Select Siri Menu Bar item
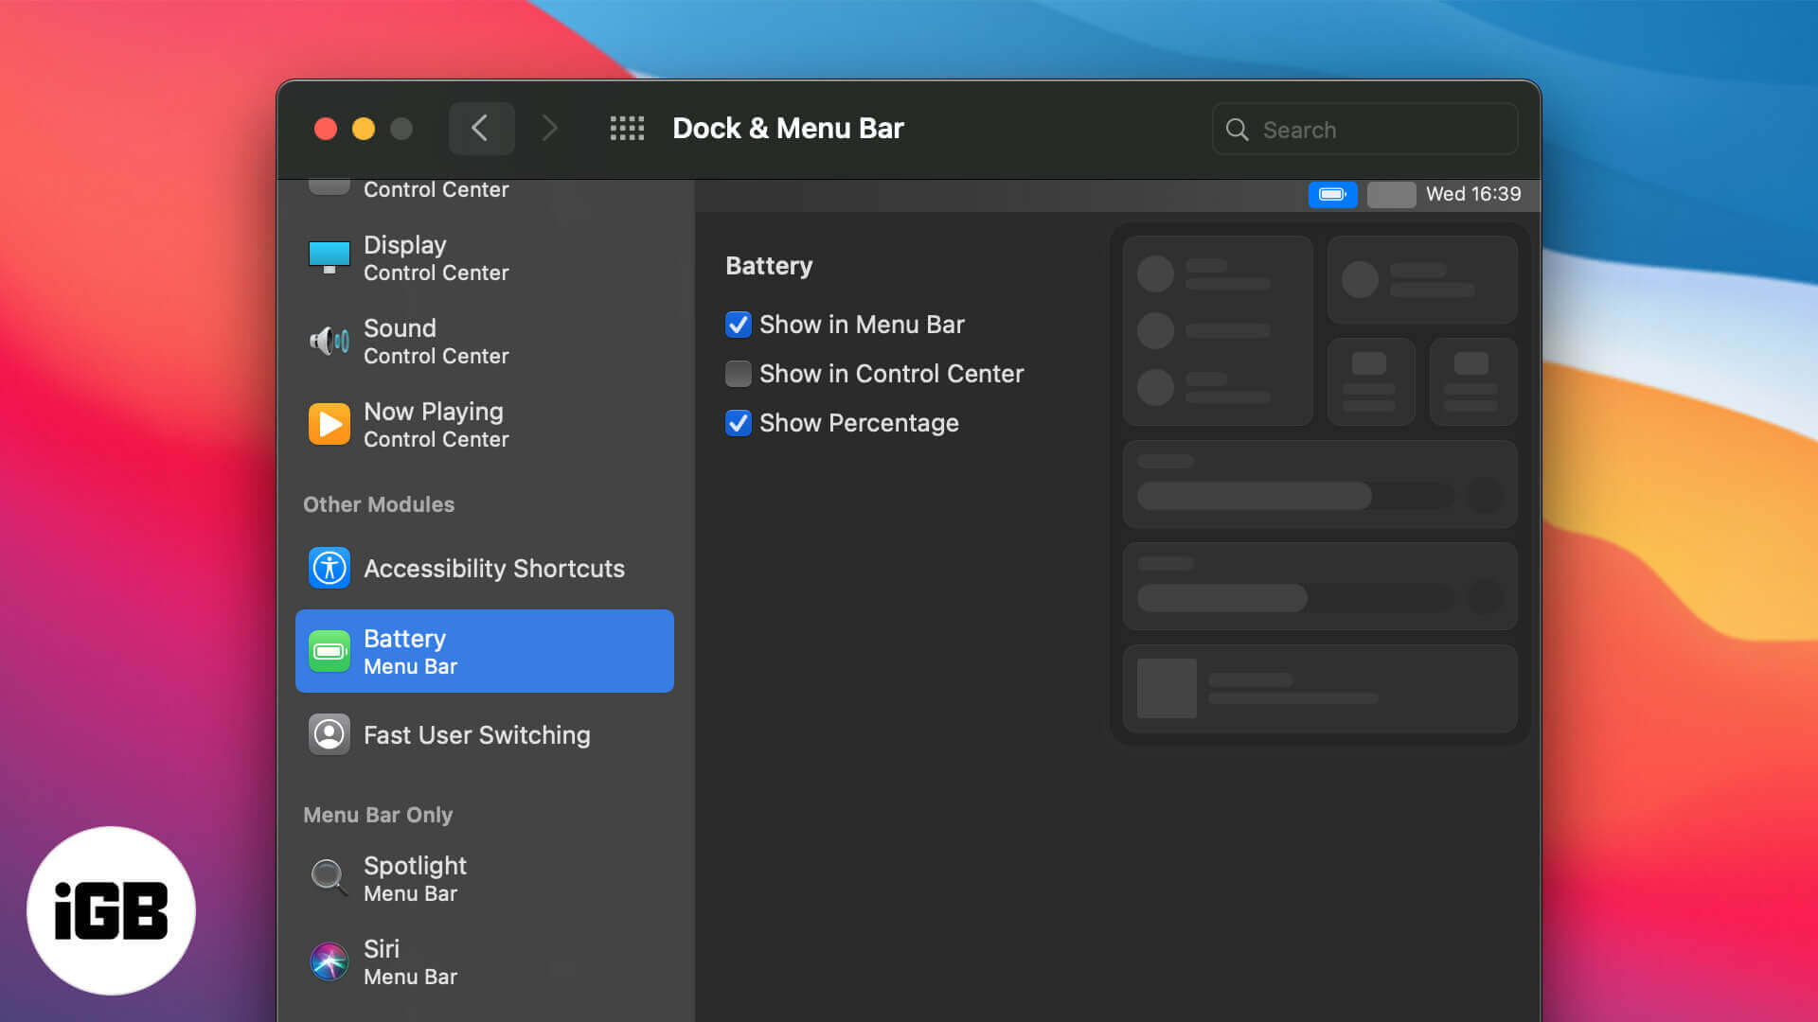The height and width of the screenshot is (1022, 1818). (x=485, y=961)
